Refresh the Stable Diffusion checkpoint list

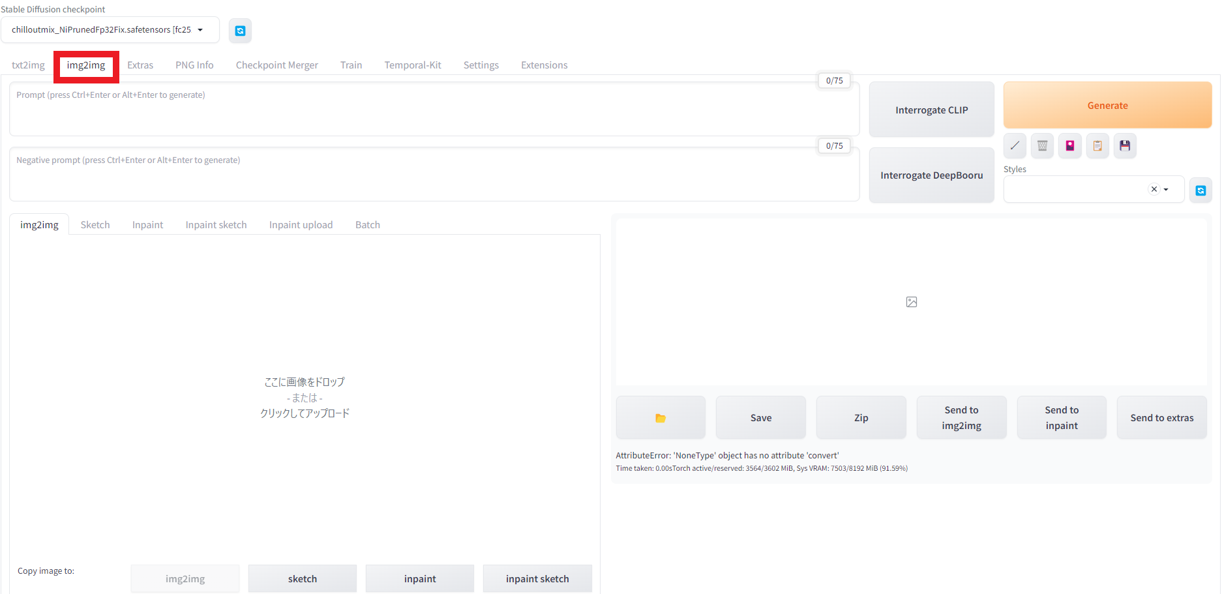tap(240, 31)
